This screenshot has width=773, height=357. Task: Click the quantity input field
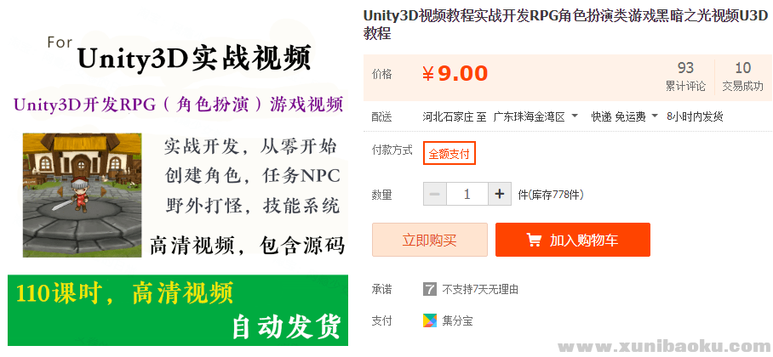pyautogui.click(x=467, y=195)
